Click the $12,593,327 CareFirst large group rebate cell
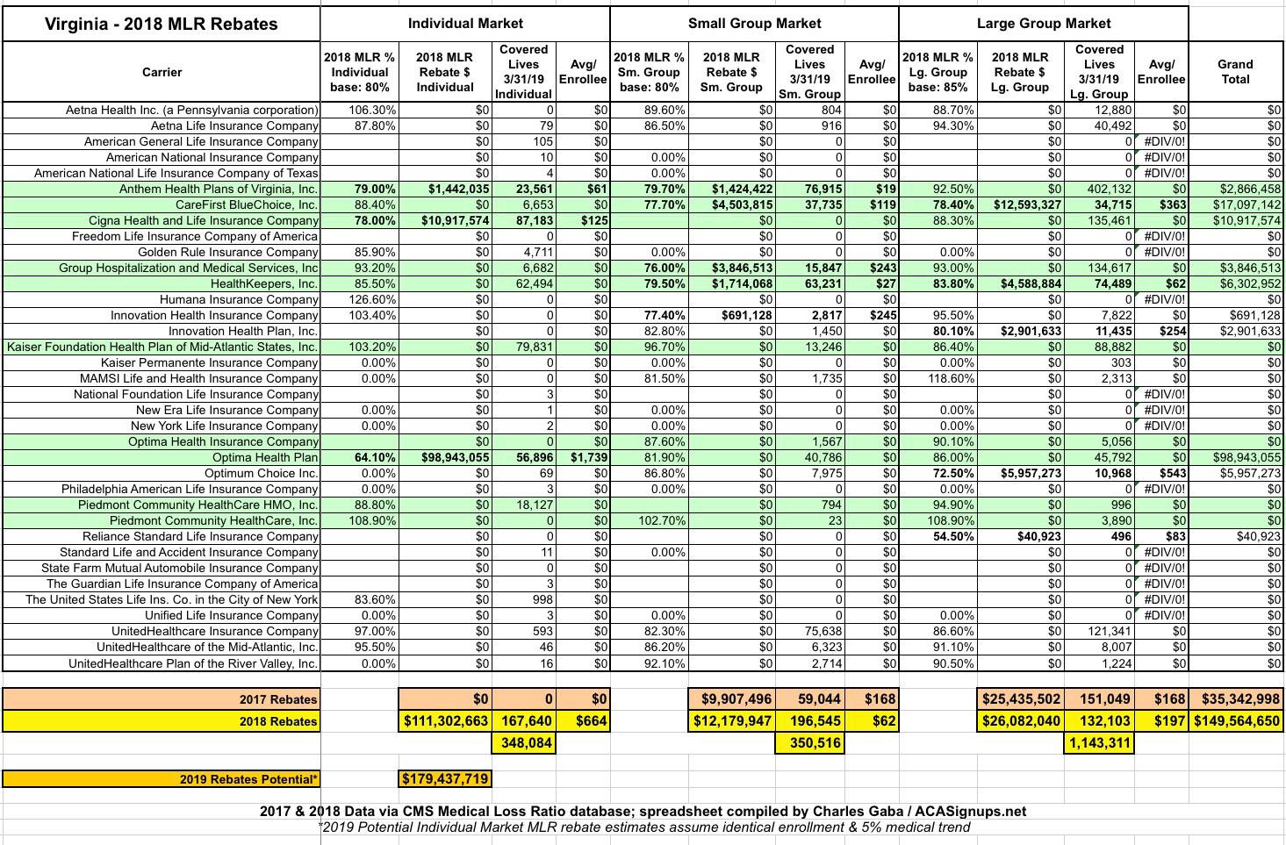Image resolution: width=1286 pixels, height=845 pixels. (x=1020, y=204)
